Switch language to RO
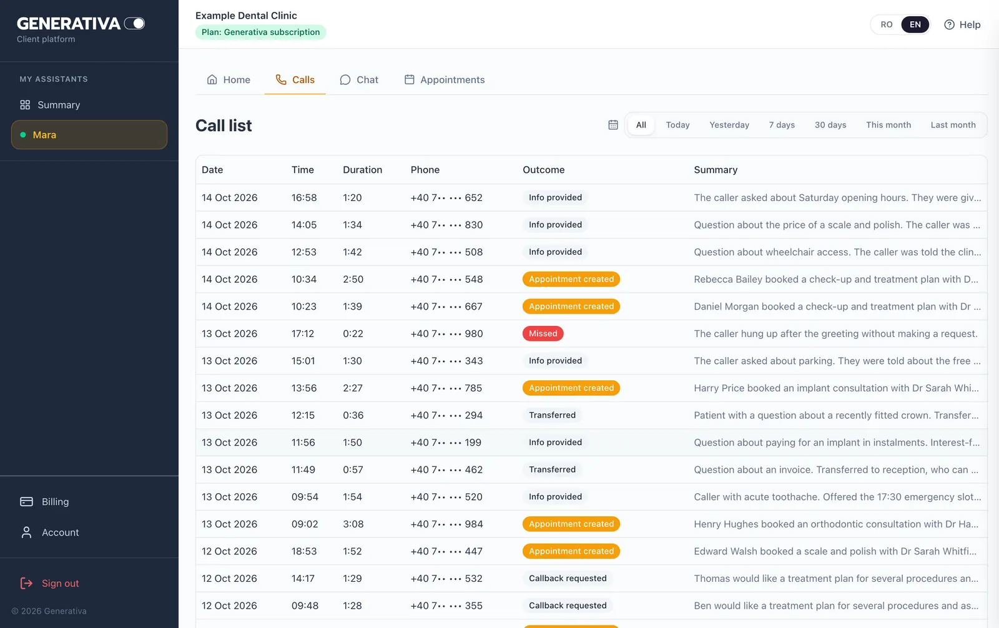999x628 pixels. (x=887, y=24)
